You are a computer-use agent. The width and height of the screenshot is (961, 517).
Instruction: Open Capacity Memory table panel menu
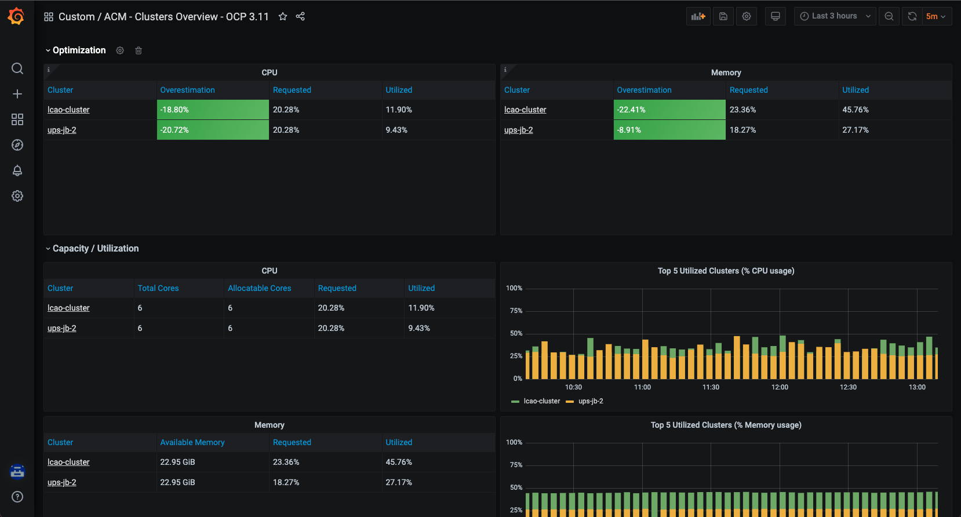point(270,425)
